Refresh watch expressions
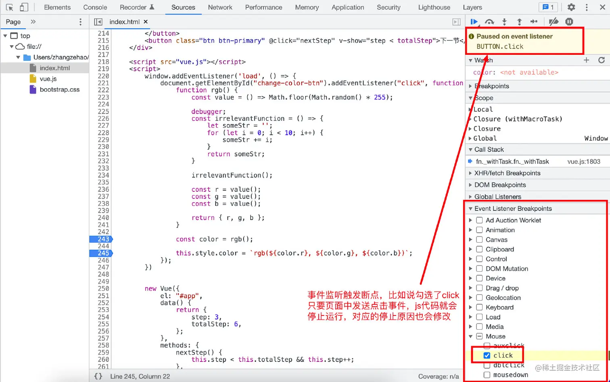The image size is (610, 382). pos(602,60)
